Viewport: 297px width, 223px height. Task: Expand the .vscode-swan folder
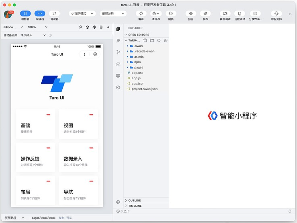click(x=146, y=51)
